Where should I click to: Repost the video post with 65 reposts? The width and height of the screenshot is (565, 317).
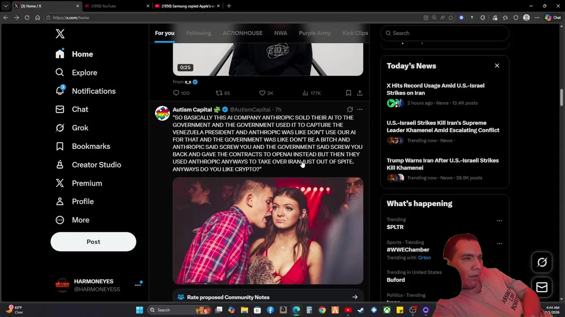222,93
